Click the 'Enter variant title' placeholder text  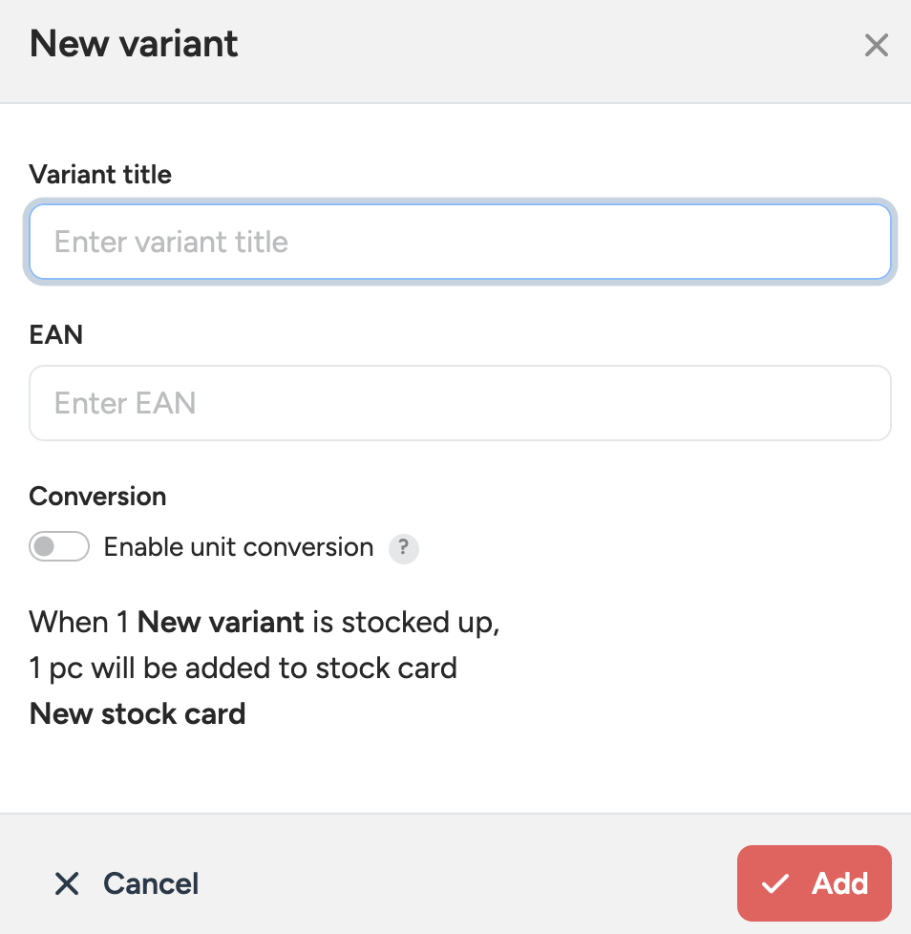pyautogui.click(x=171, y=242)
